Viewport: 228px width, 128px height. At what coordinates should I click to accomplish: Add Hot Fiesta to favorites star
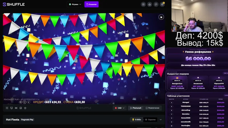pos(25,108)
